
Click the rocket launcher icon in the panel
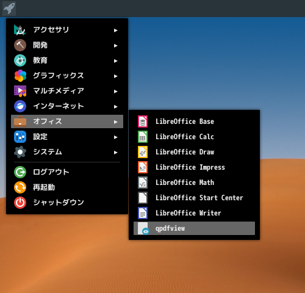tap(9, 9)
